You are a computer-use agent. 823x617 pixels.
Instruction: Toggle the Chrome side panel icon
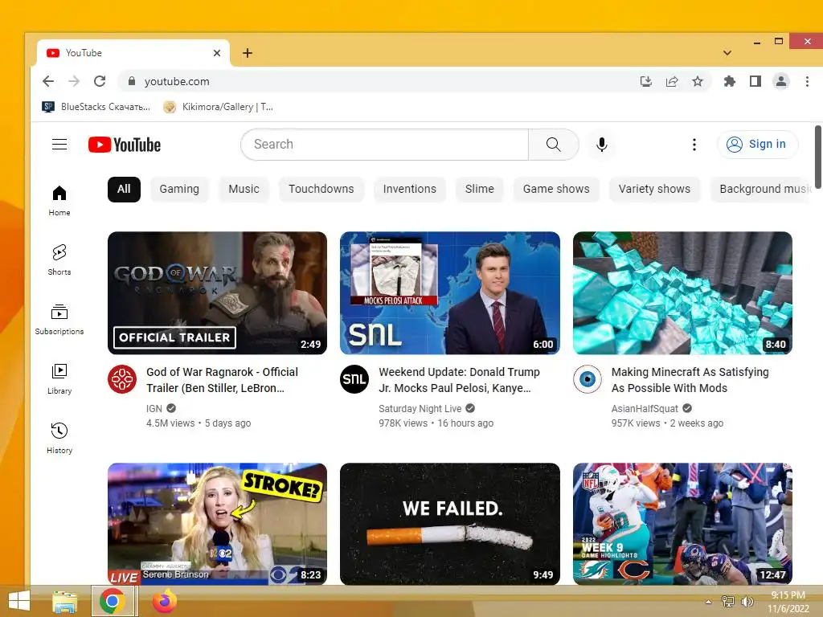755,81
